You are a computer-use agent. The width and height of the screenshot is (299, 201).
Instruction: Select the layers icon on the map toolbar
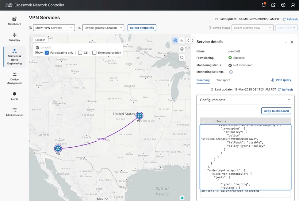point(182,48)
